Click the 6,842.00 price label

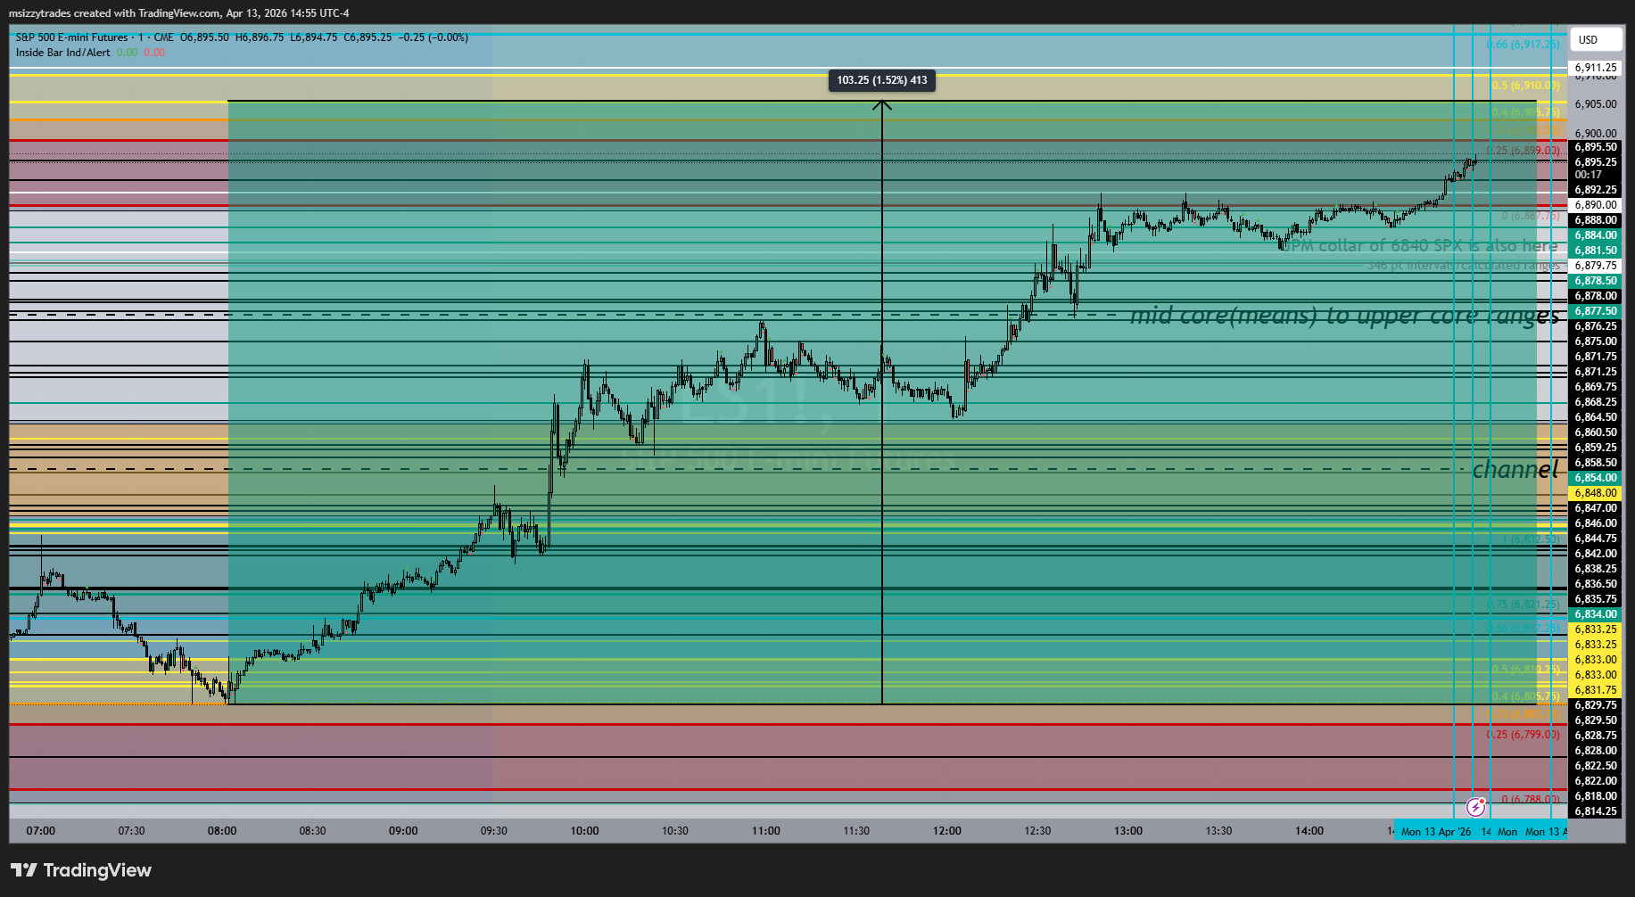1595,554
